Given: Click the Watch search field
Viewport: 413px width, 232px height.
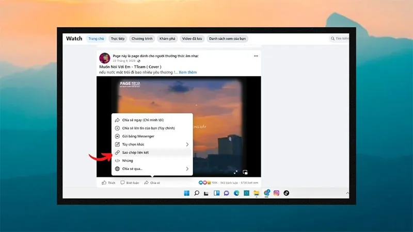Looking at the screenshot, I should point(339,39).
